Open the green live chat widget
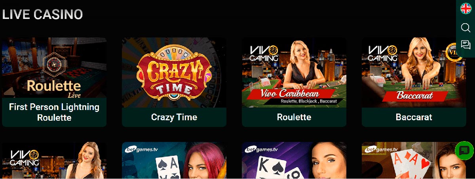 point(464,150)
